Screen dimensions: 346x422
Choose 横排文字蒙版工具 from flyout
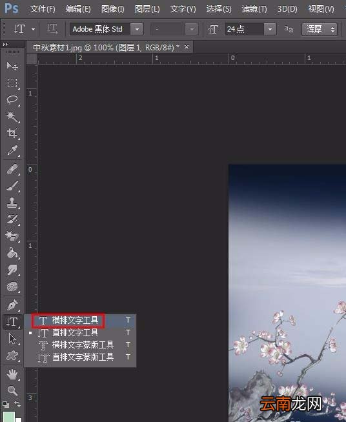pos(80,345)
